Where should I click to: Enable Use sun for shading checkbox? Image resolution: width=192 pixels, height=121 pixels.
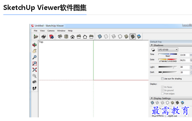coord(162,79)
